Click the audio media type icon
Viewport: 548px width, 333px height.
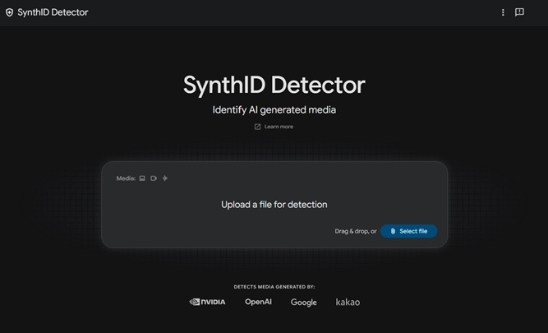pyautogui.click(x=165, y=178)
